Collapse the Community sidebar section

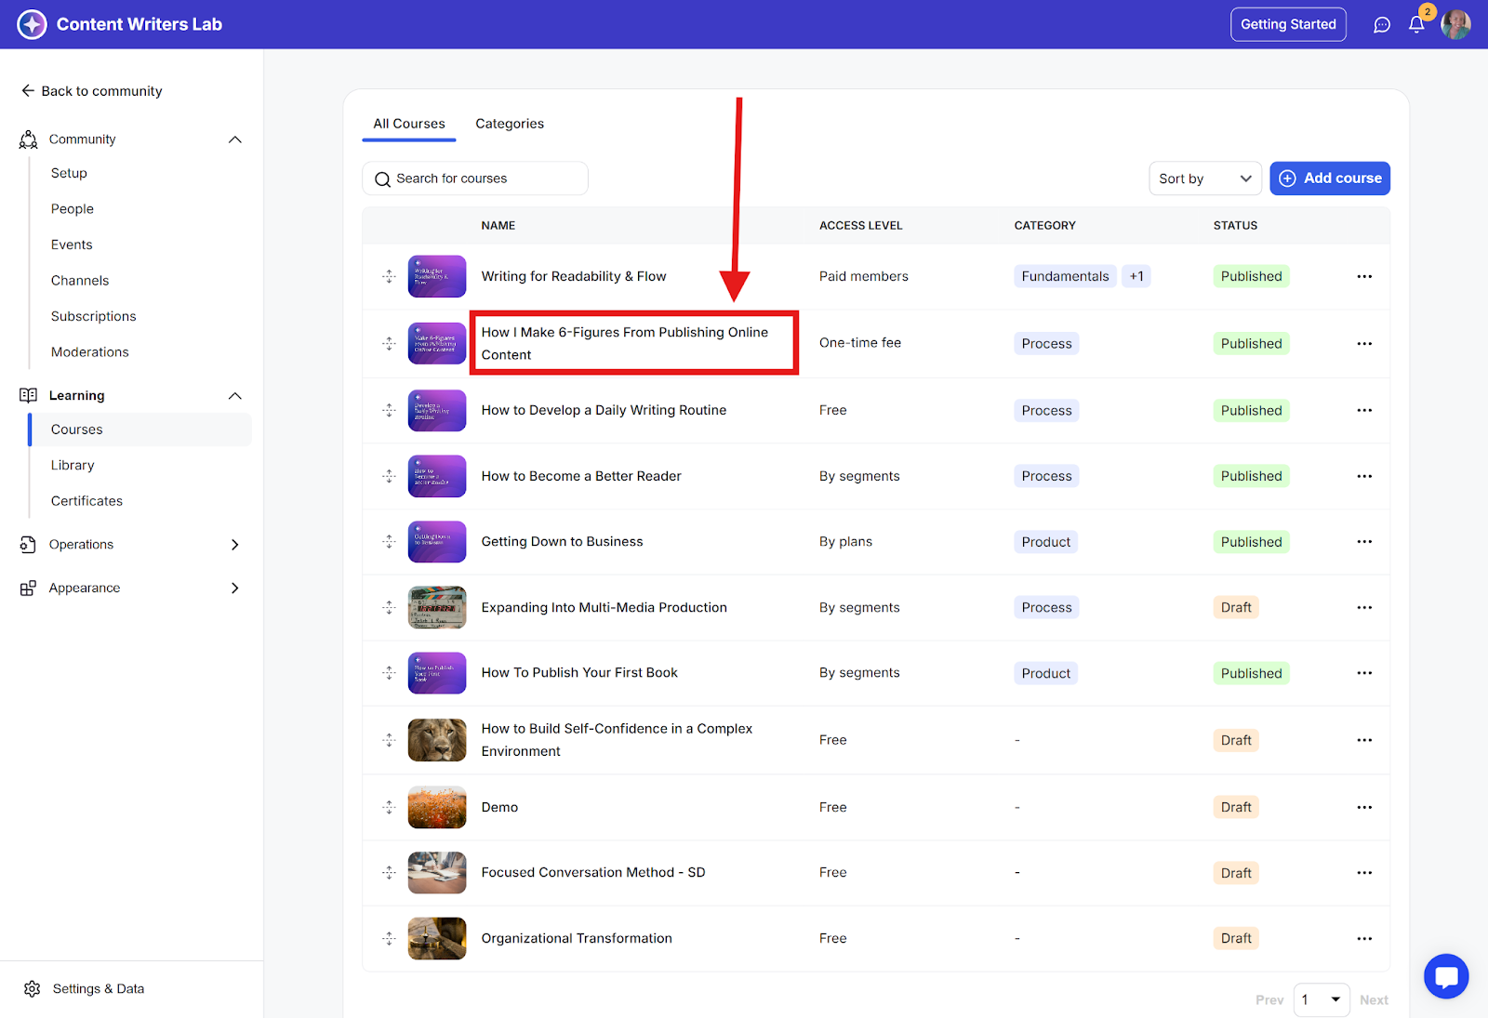click(235, 139)
